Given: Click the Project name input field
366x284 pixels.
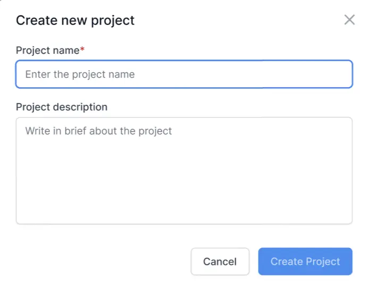Looking at the screenshot, I should pos(184,74).
